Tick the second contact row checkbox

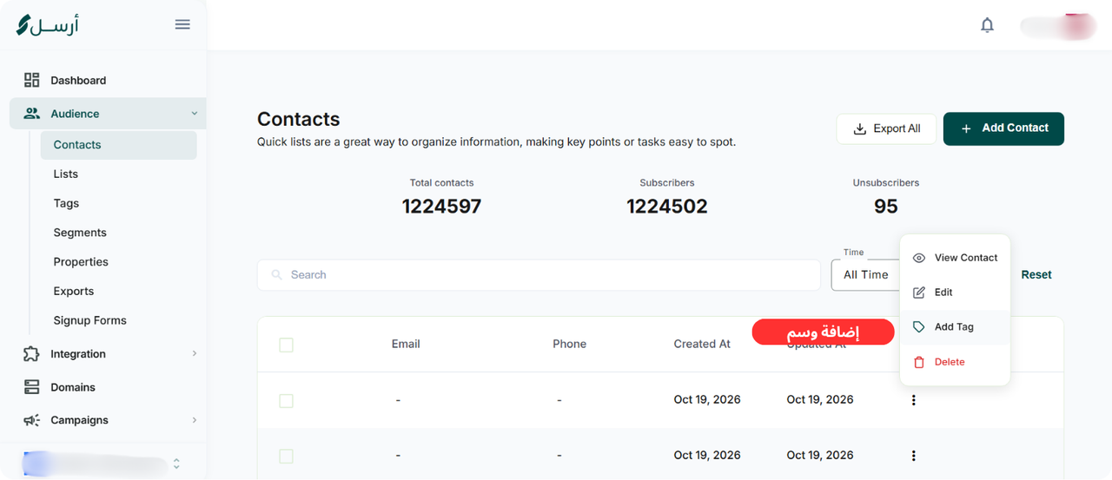click(x=286, y=457)
